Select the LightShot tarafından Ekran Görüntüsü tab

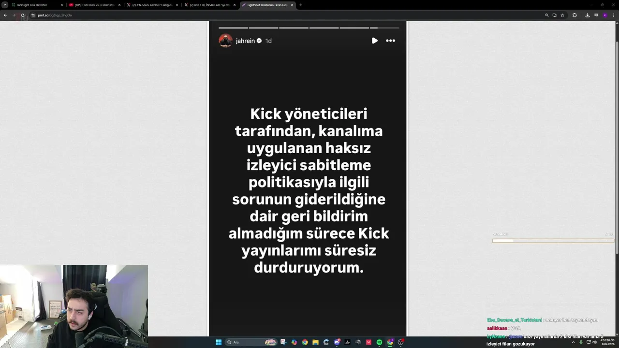tap(267, 5)
